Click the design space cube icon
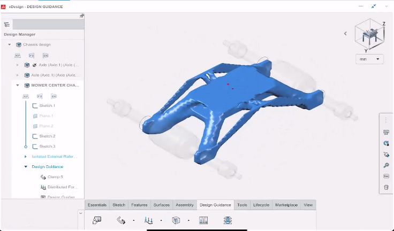The height and width of the screenshot is (231, 394). coord(176,220)
